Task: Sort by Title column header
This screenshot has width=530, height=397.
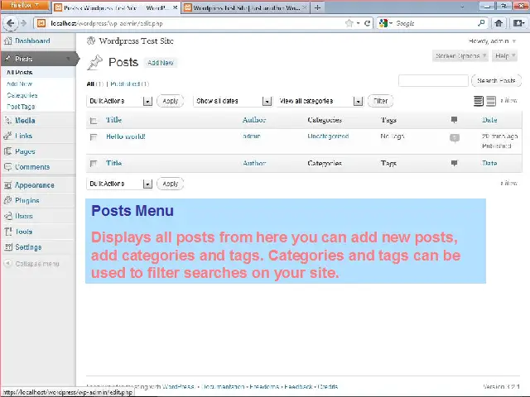Action: tap(113, 120)
